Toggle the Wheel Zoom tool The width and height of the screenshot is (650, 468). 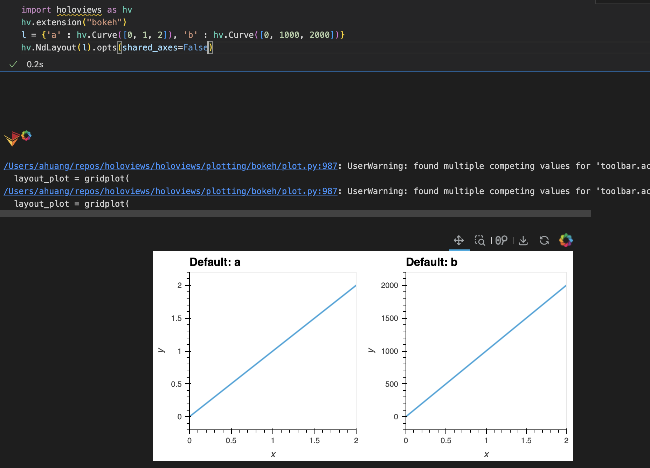(x=501, y=240)
